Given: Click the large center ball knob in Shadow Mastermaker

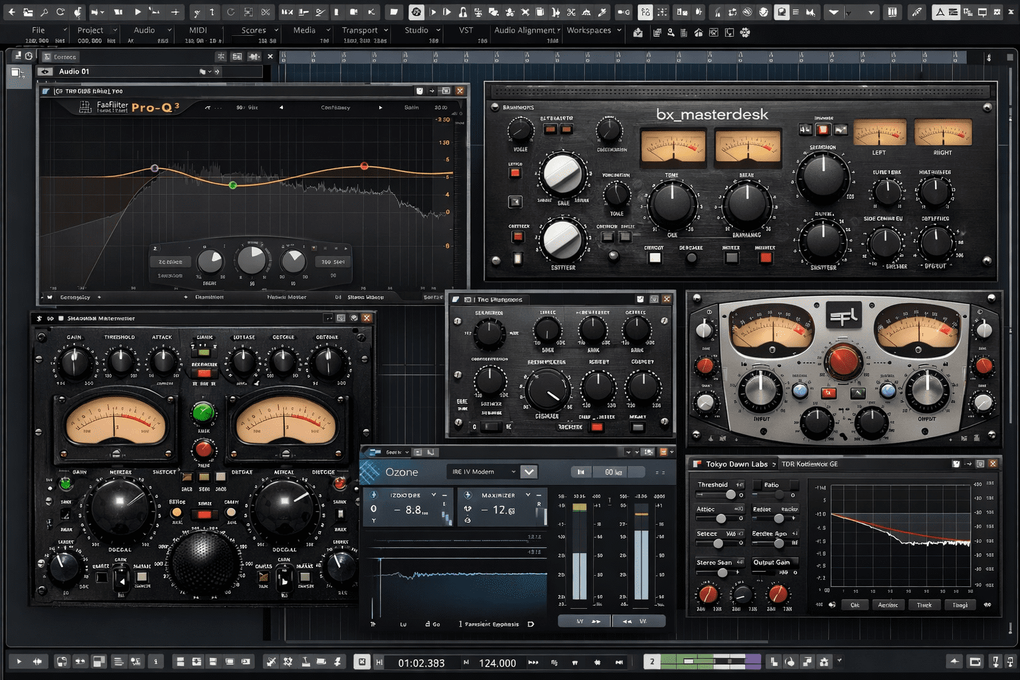Looking at the screenshot, I should pyautogui.click(x=203, y=562).
